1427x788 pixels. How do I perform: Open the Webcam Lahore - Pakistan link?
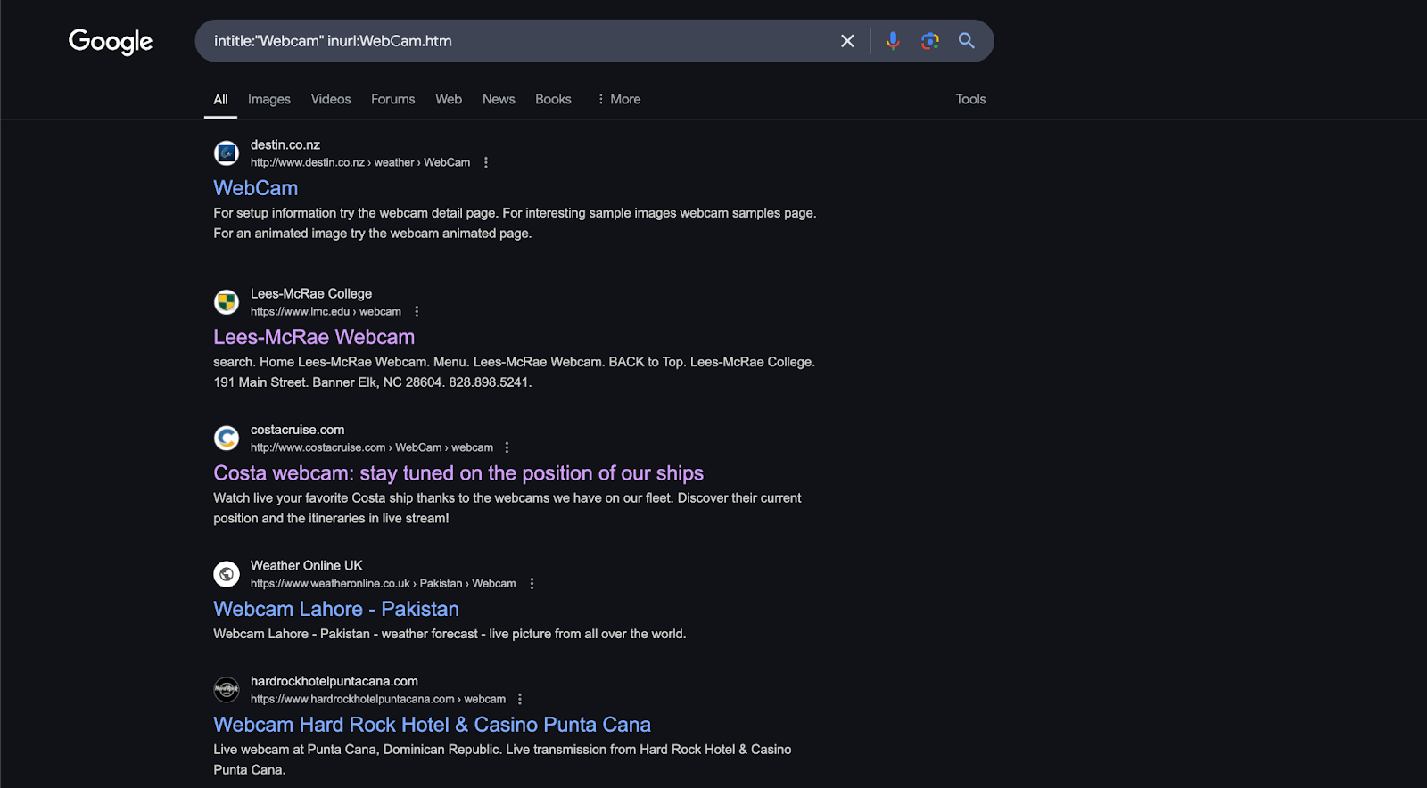[336, 609]
